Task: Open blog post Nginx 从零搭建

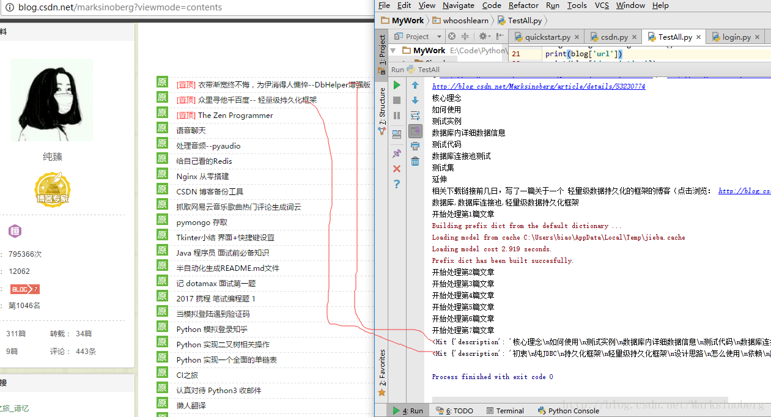Action: (203, 177)
